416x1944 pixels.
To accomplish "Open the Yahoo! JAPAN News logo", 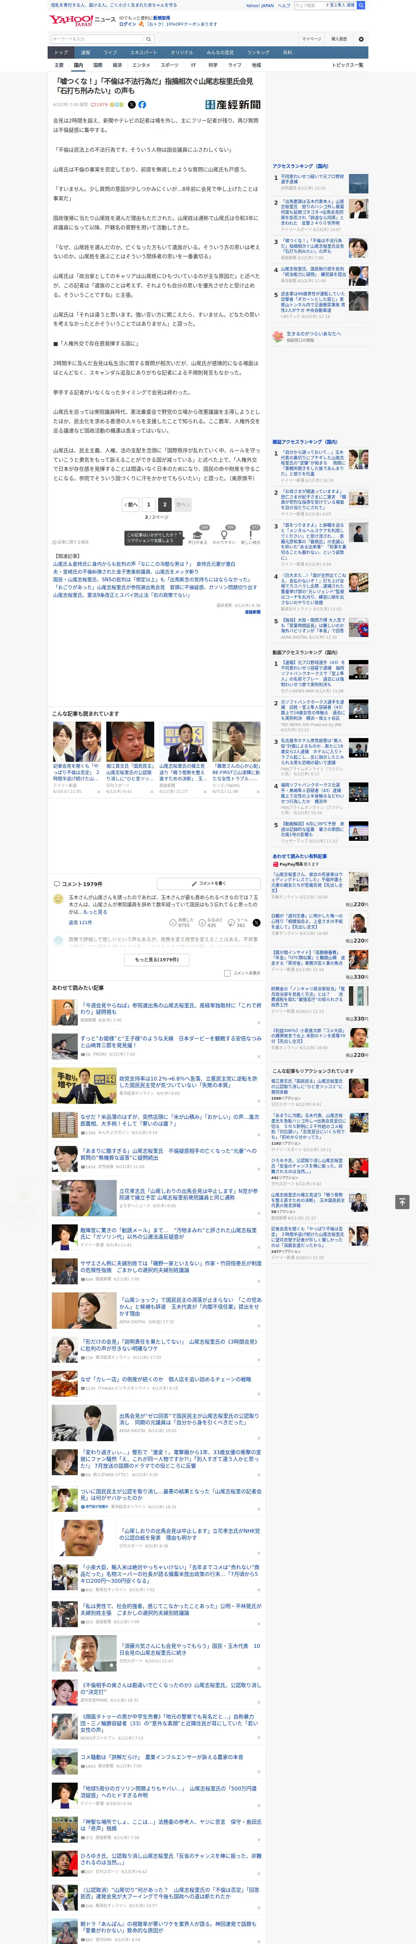I will pyautogui.click(x=82, y=20).
